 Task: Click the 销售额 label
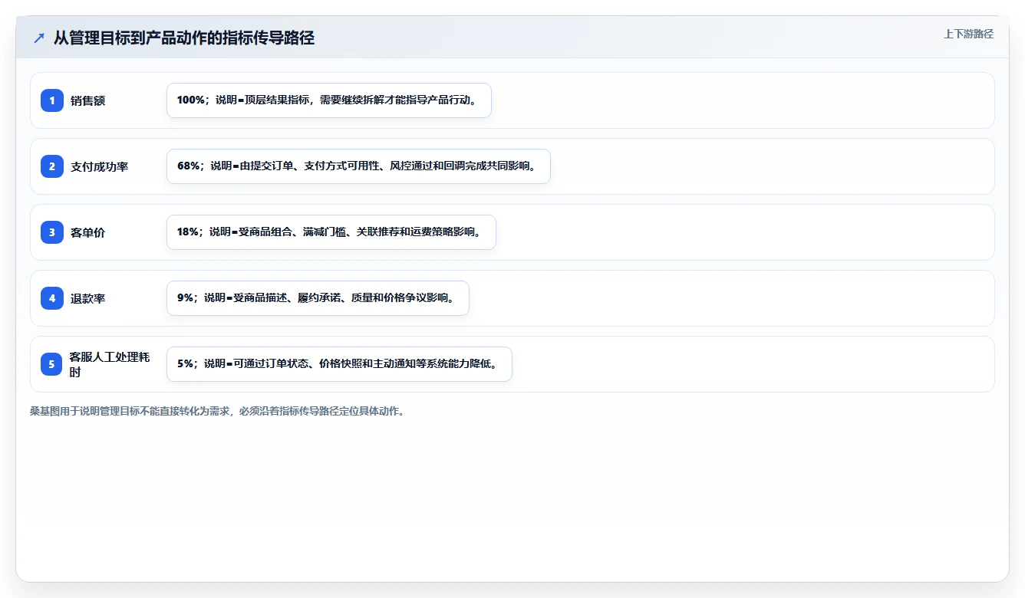click(x=88, y=100)
